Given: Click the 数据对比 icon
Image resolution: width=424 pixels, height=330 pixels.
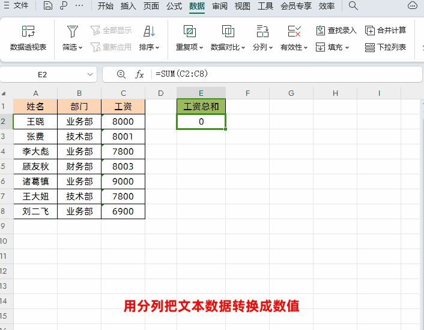Looking at the screenshot, I should 228,31.
